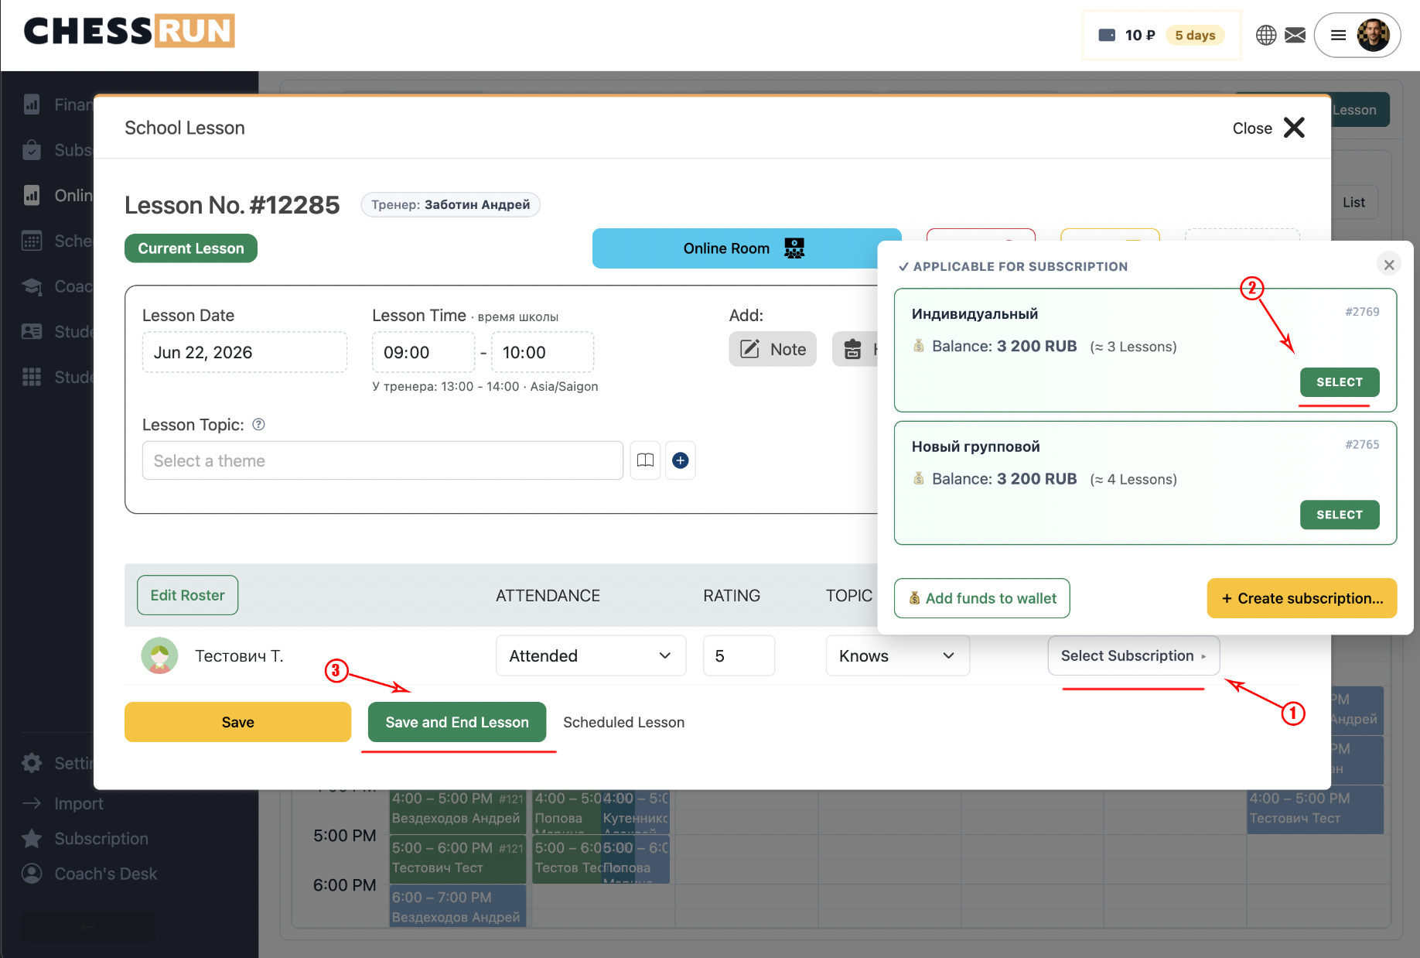Image resolution: width=1420 pixels, height=958 pixels.
Task: Click 5:00 – 6:00 PM Тестович Тест event
Action: pyautogui.click(x=458, y=858)
